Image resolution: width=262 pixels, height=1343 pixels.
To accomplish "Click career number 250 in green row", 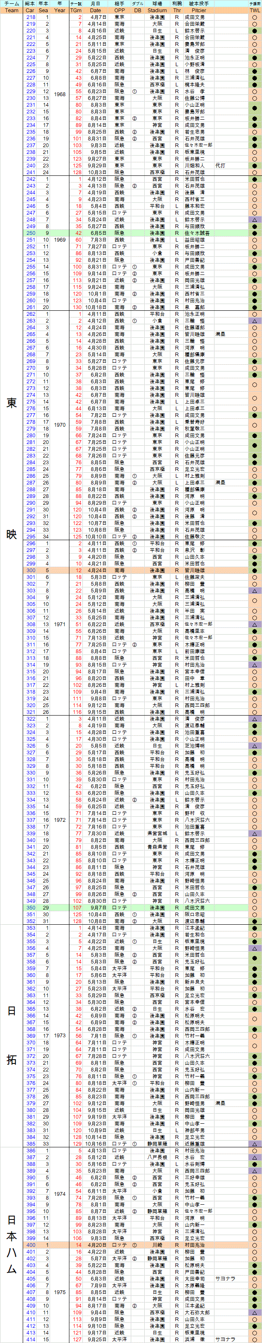I will pyautogui.click(x=30, y=233).
